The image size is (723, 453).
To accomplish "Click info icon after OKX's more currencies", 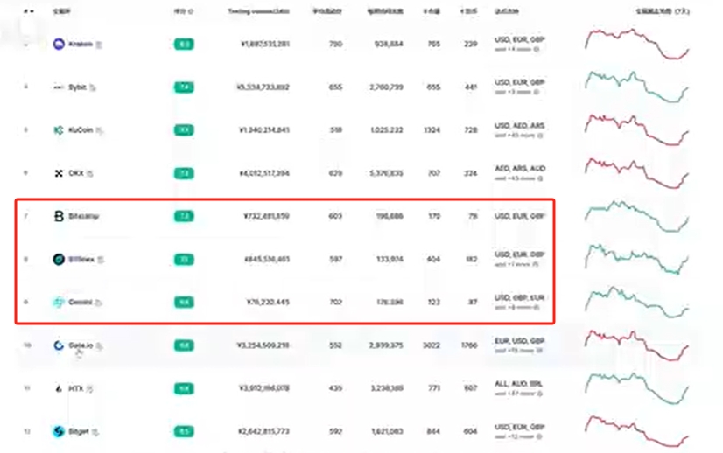I will pos(540,178).
